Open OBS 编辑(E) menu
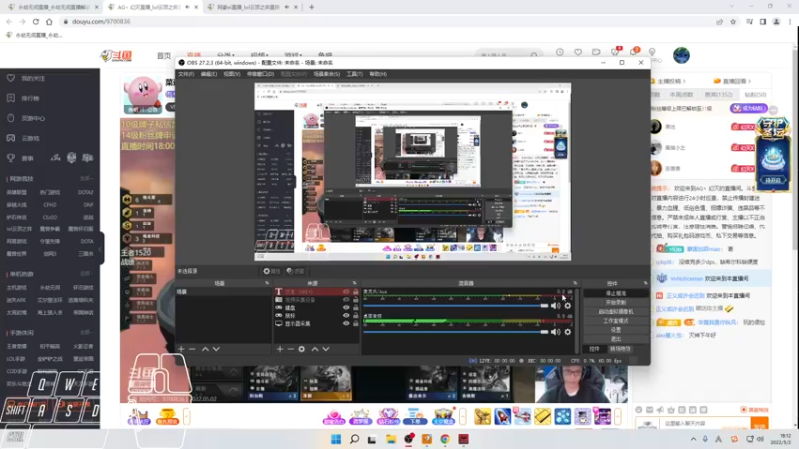 (x=209, y=74)
